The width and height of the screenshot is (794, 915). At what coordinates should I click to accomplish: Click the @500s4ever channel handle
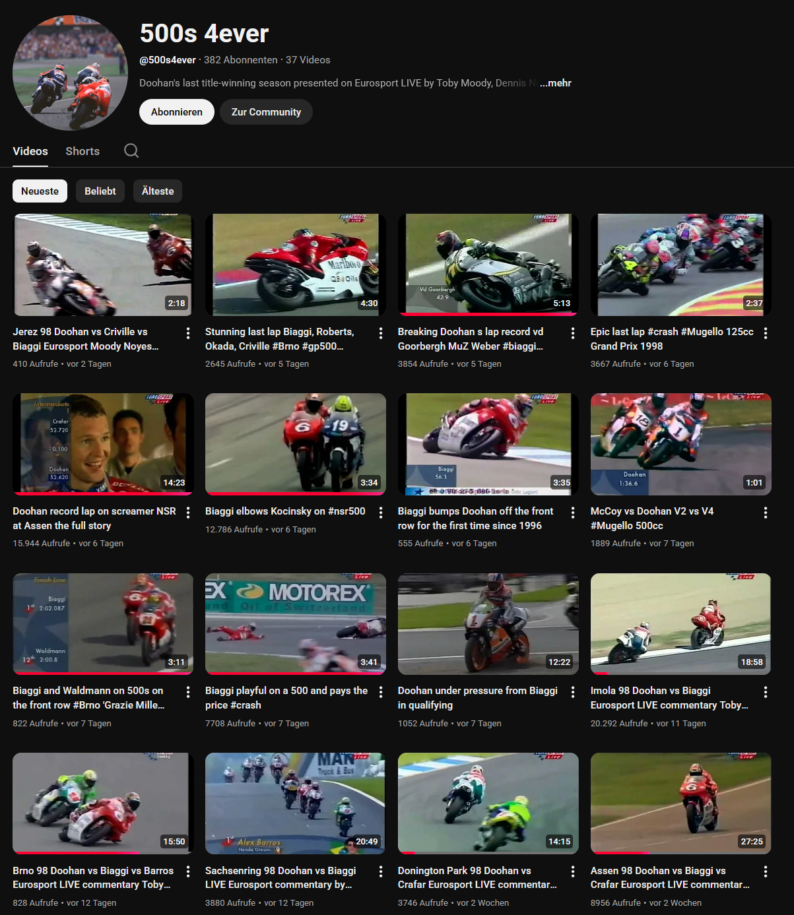click(x=168, y=60)
